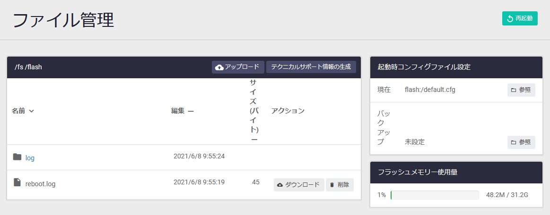Click the flash:/default.cfg value
This screenshot has height=215, width=550.
[x=430, y=90]
